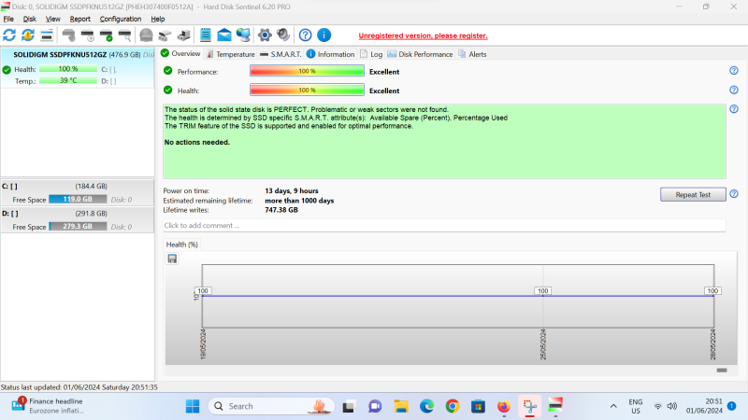Click the C: free space 119.0 GB bar
This screenshot has width=748, height=420.
pos(78,199)
